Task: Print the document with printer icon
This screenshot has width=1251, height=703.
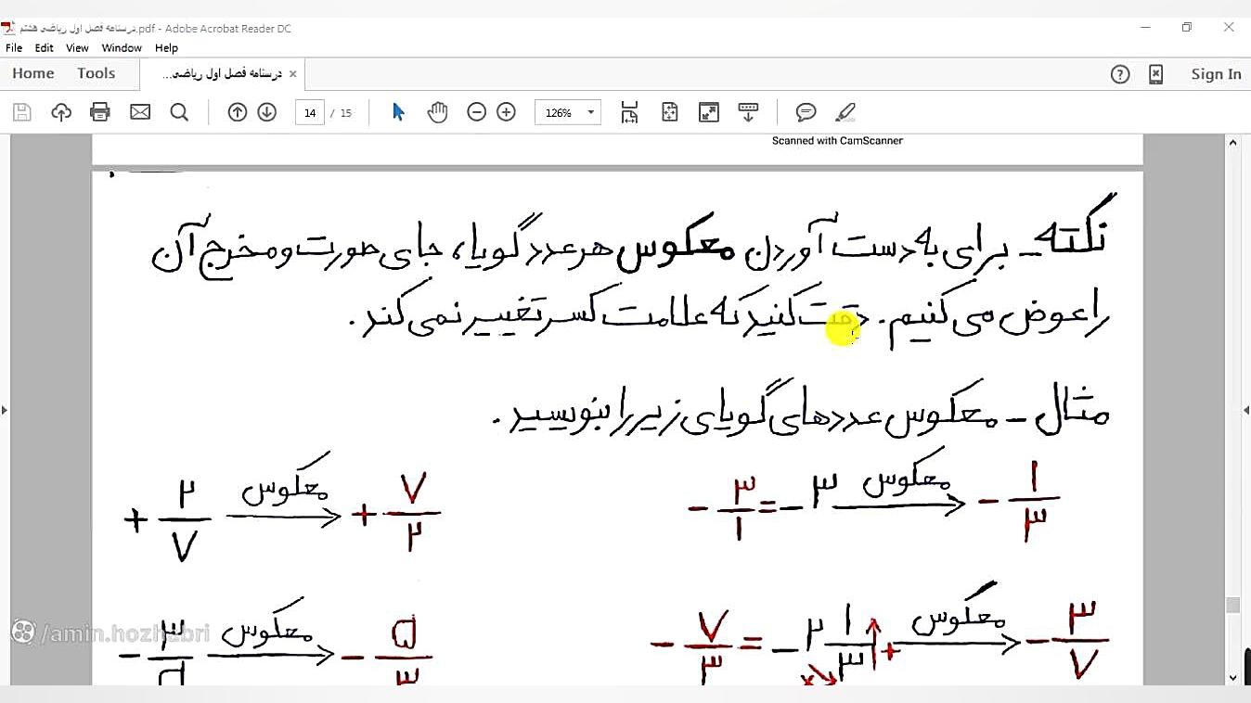Action: pyautogui.click(x=100, y=112)
